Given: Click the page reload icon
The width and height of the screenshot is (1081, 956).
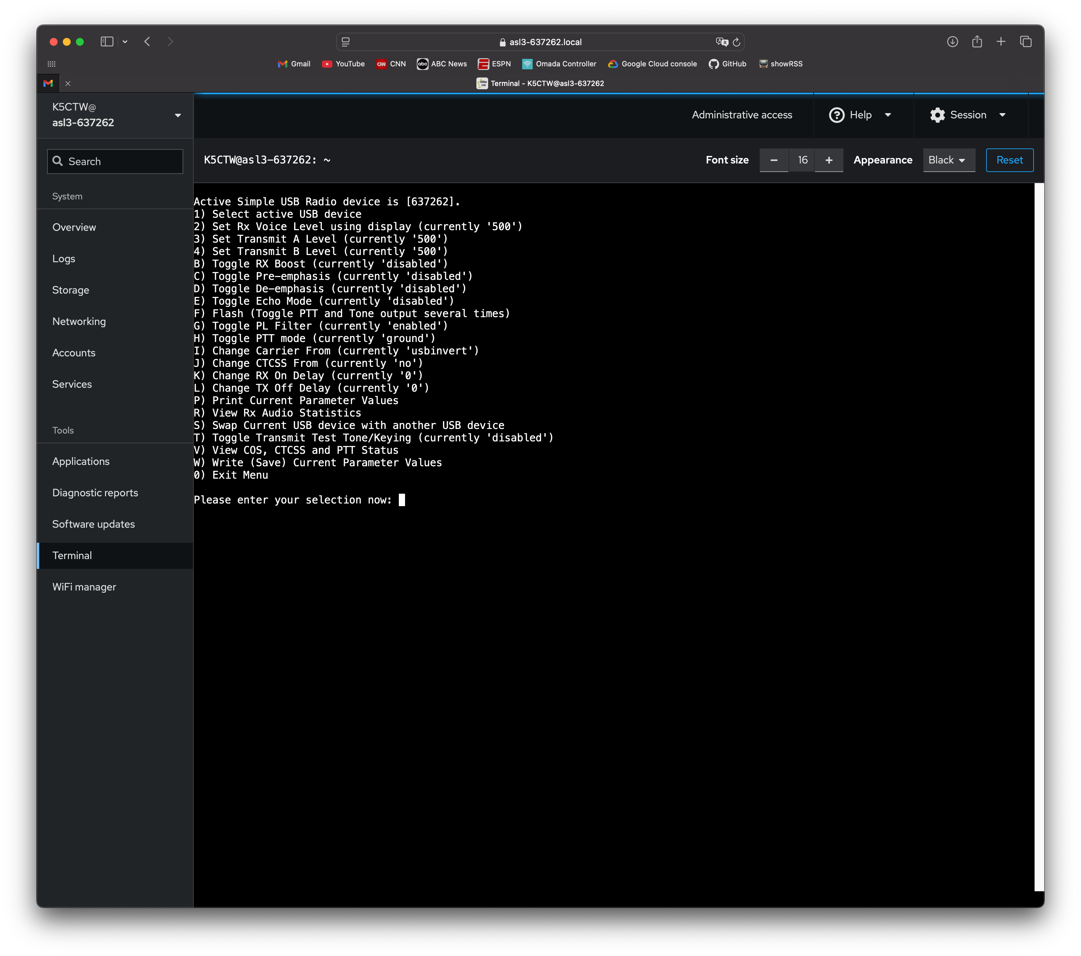Looking at the screenshot, I should (x=736, y=42).
